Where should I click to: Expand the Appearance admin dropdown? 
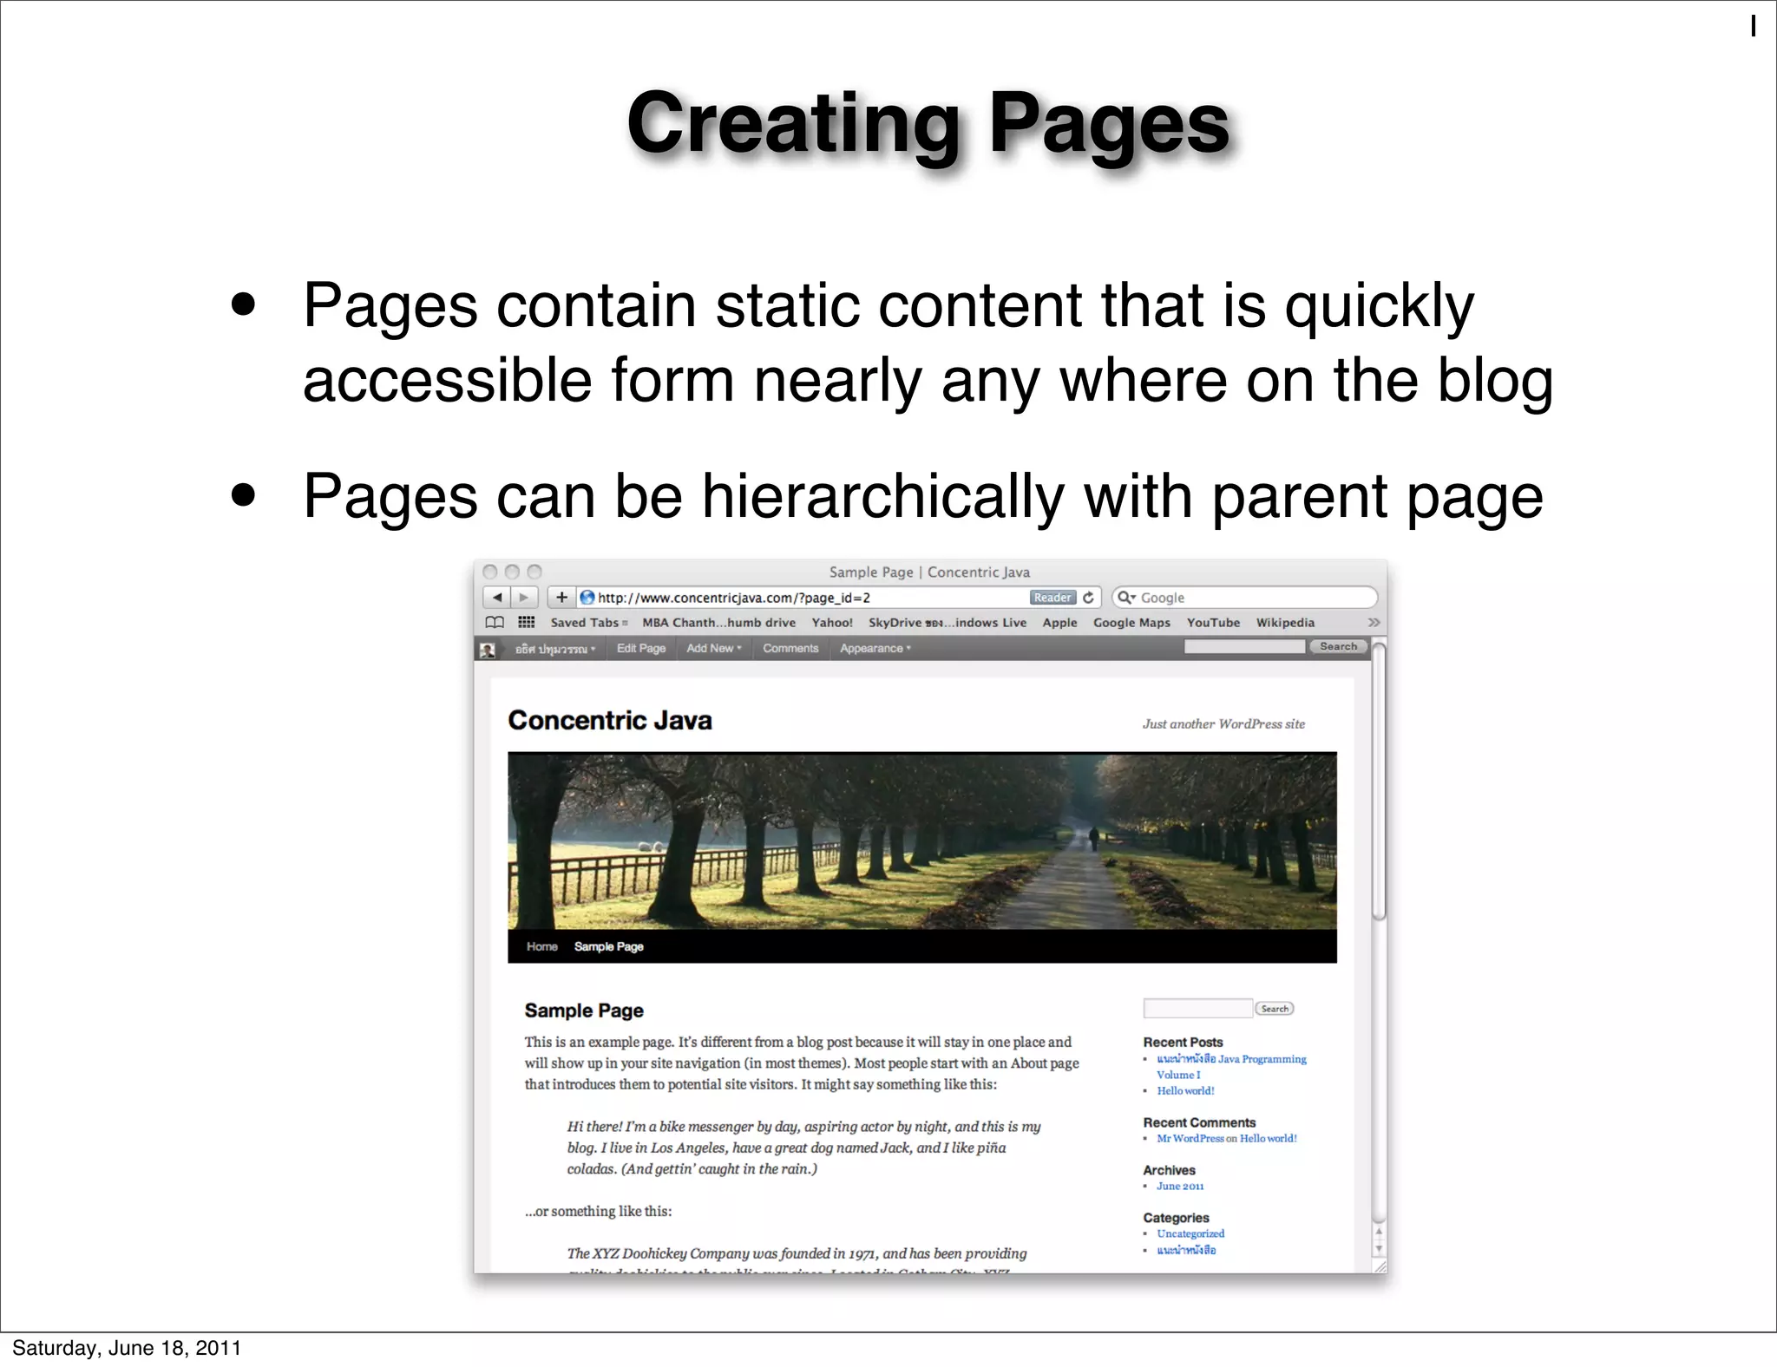pyautogui.click(x=875, y=649)
